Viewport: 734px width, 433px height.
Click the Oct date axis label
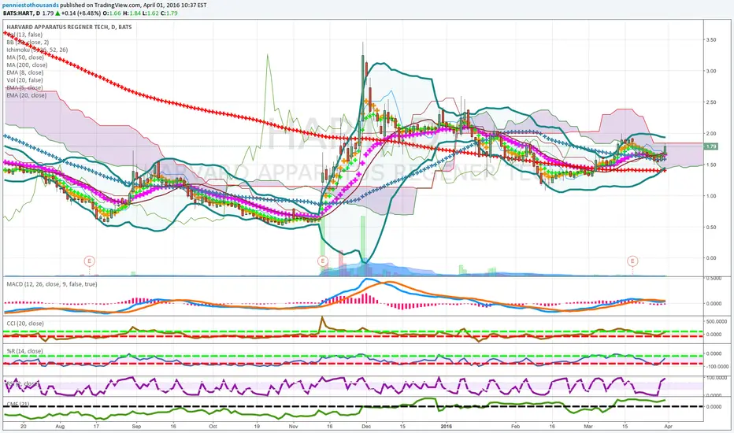(x=213, y=427)
